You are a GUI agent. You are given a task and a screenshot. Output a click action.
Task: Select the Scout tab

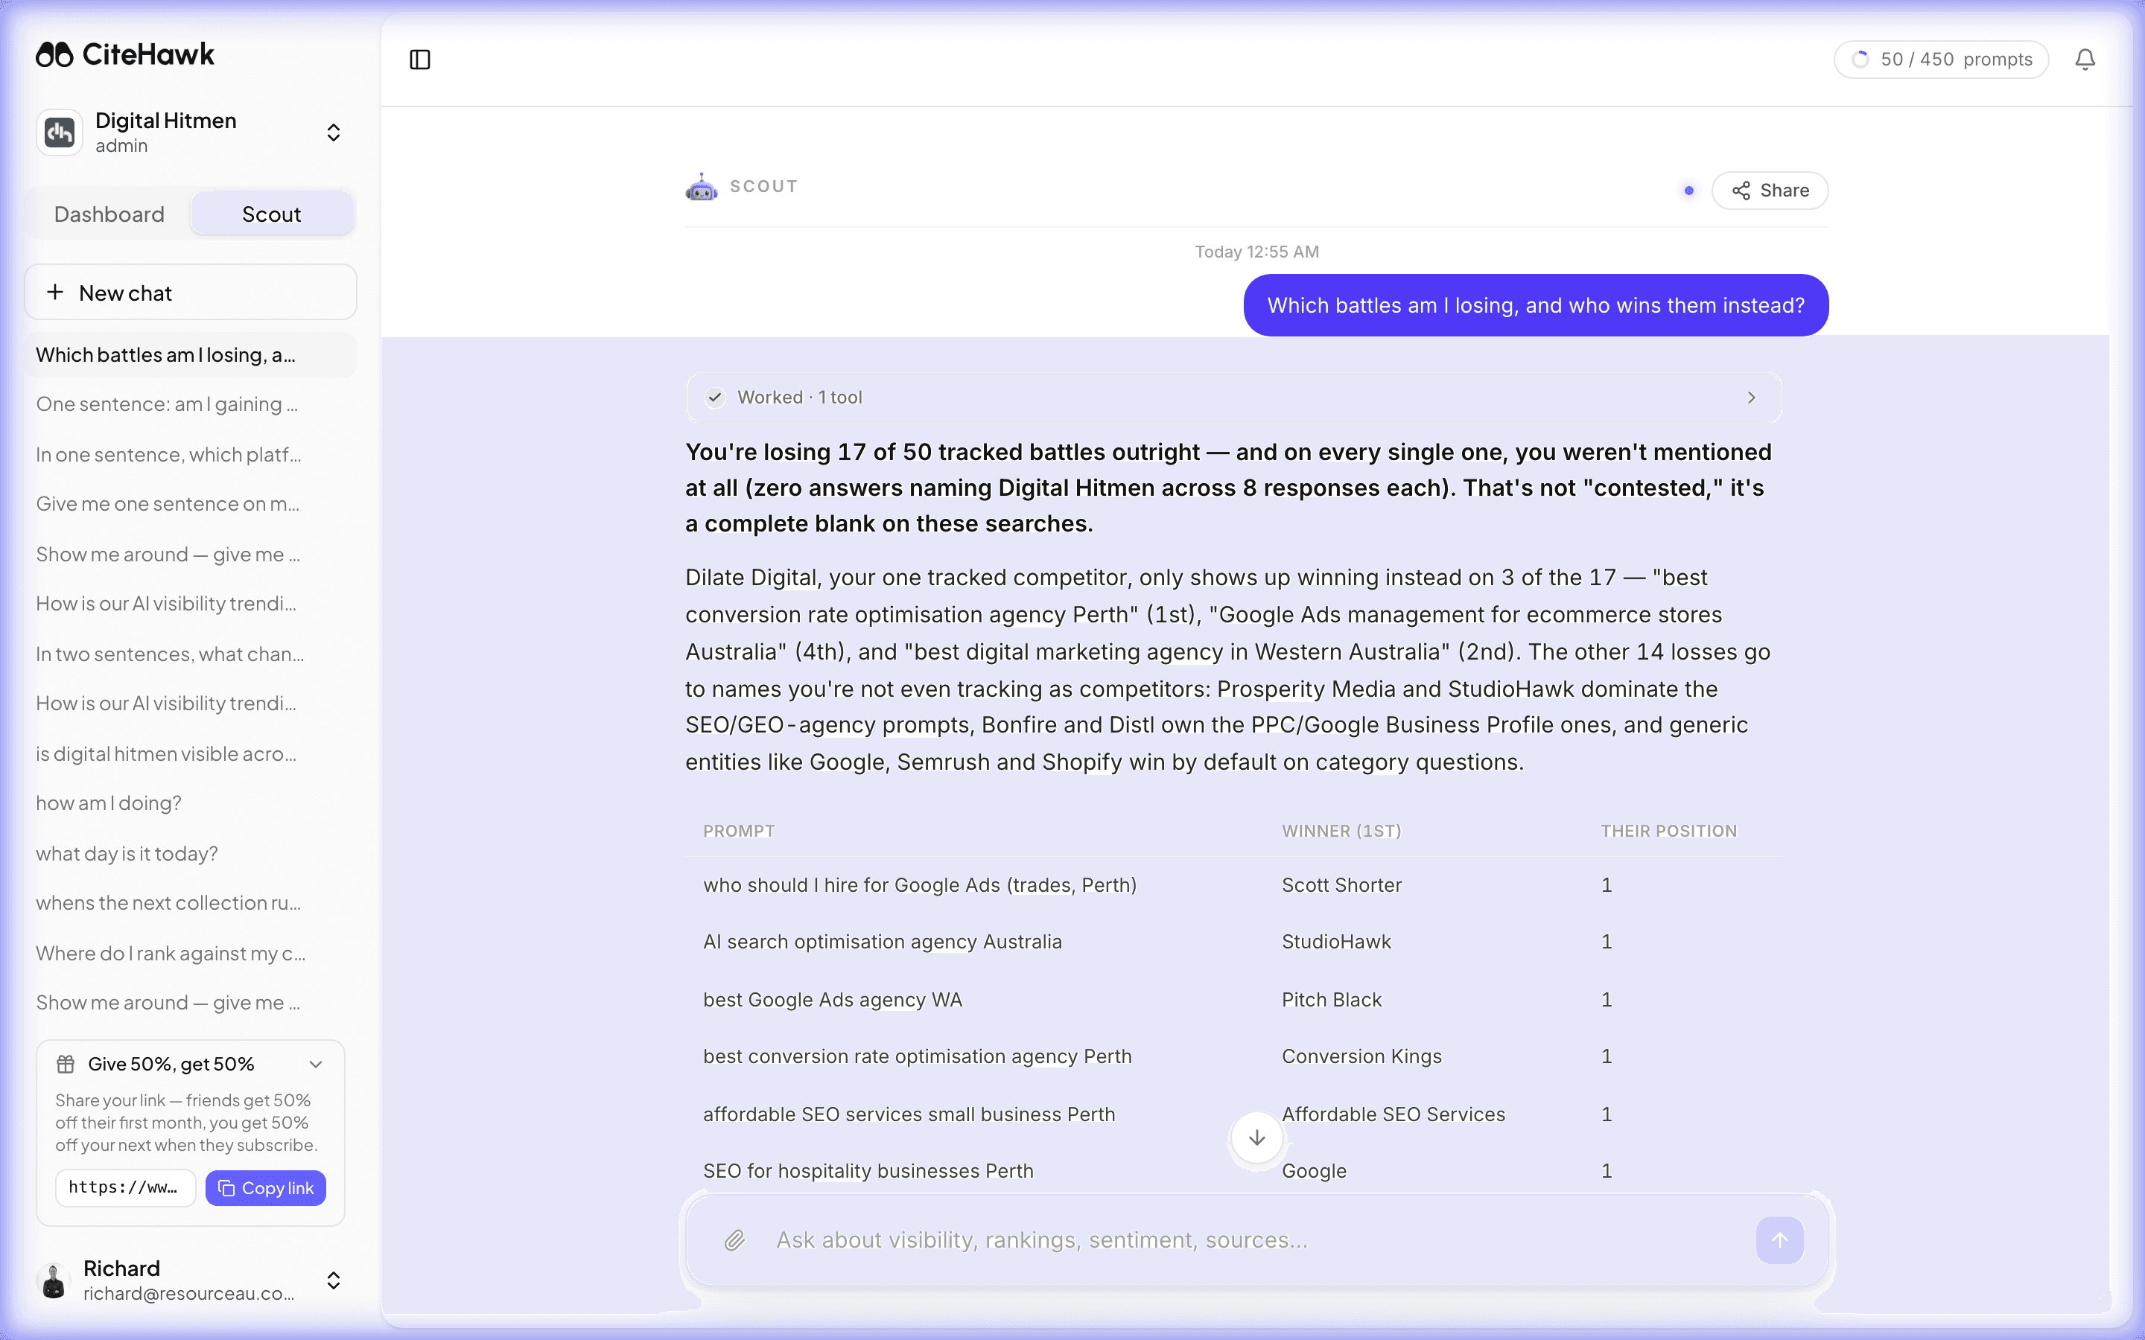coord(272,214)
